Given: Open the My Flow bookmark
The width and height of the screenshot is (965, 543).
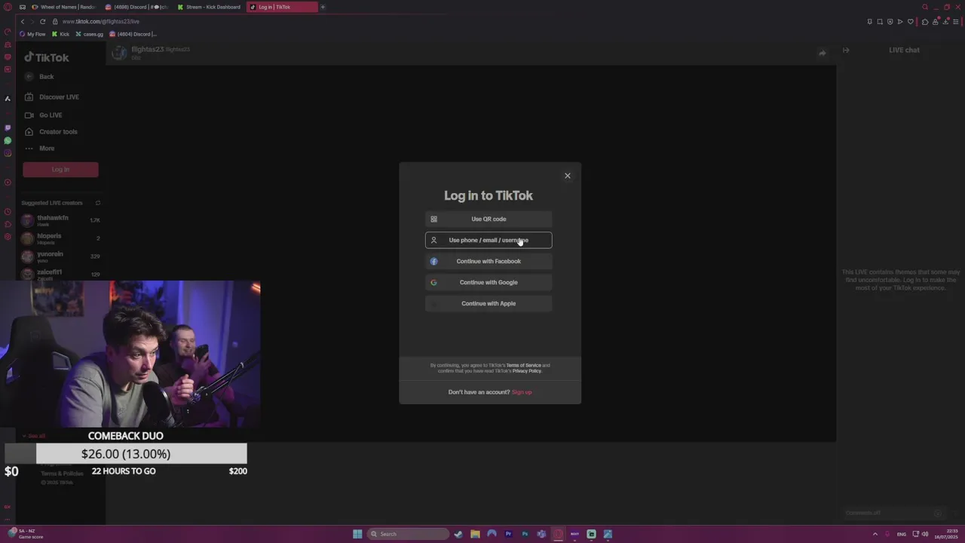Looking at the screenshot, I should click(32, 34).
